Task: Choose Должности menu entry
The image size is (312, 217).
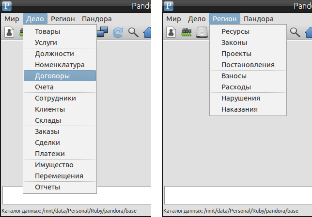Action: pyautogui.click(x=60, y=54)
